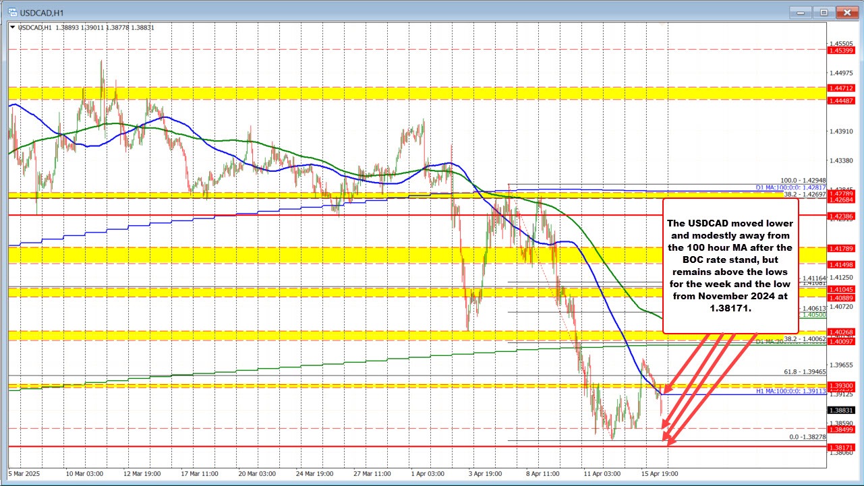Select the Fibonacci label 100.0 - 1.42948
Screen dimensions: 864x486
pyautogui.click(x=803, y=181)
